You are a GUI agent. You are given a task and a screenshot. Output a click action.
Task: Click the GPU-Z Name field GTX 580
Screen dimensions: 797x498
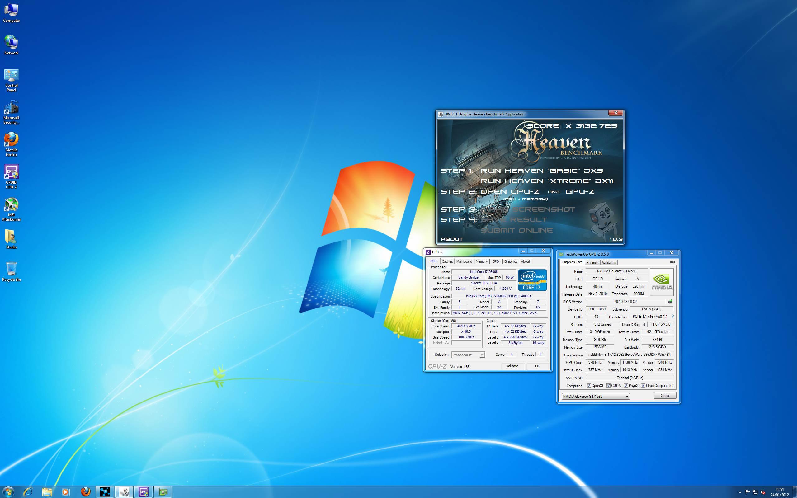pyautogui.click(x=616, y=271)
